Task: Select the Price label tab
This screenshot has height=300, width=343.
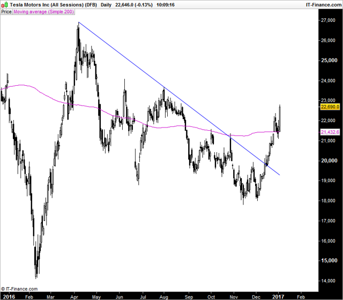Action: [6, 12]
